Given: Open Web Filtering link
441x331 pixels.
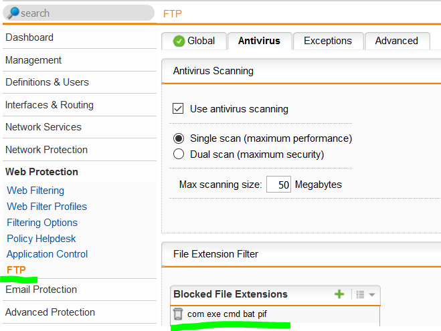Looking at the screenshot, I should pos(35,191).
